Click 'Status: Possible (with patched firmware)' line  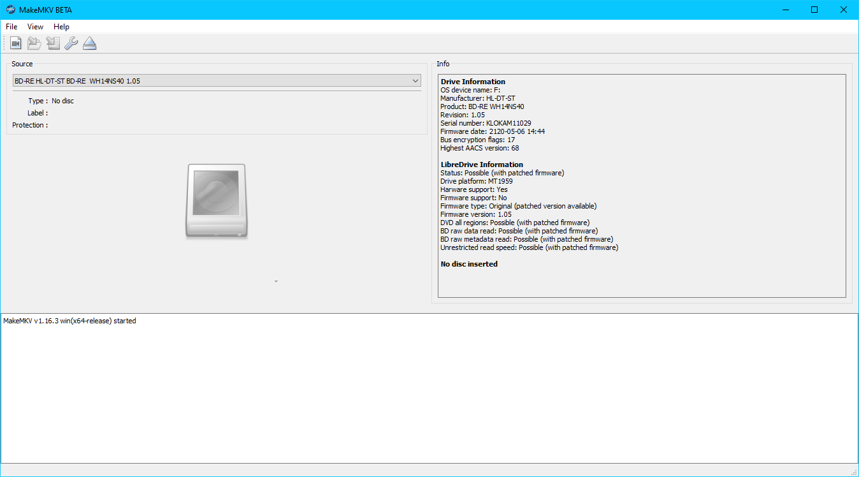point(502,173)
